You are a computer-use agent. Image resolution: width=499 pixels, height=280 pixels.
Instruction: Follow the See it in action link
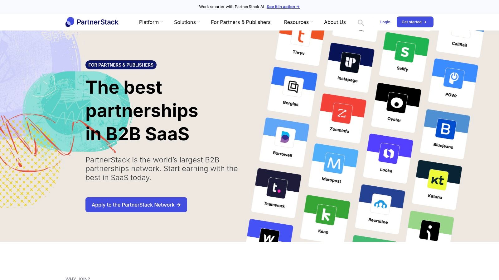(283, 7)
